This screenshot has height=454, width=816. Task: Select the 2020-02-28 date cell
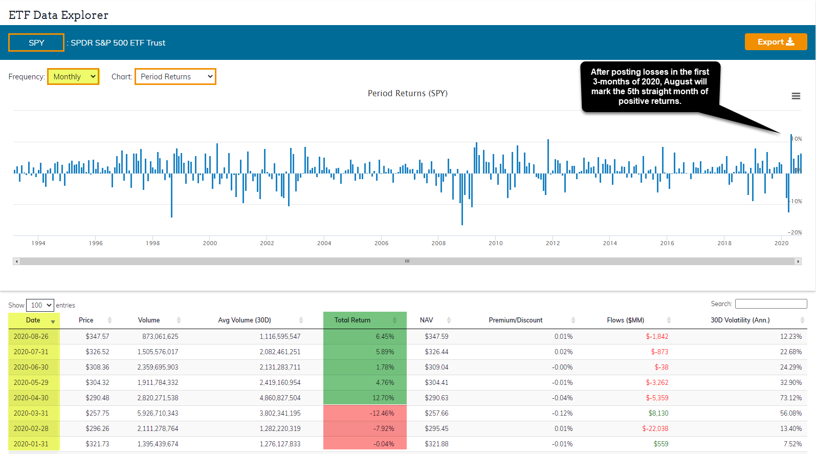pos(31,428)
